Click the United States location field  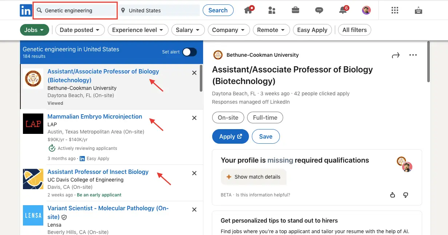click(159, 11)
